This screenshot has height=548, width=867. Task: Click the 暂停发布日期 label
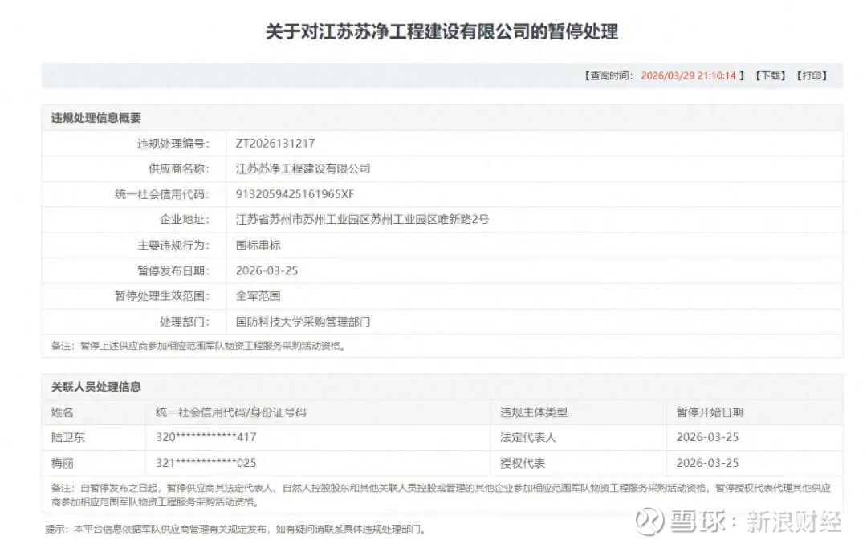[x=173, y=270]
